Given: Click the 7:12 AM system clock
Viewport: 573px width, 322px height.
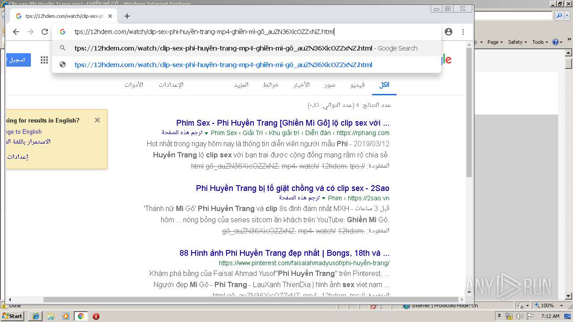Looking at the screenshot, I should [550, 316].
